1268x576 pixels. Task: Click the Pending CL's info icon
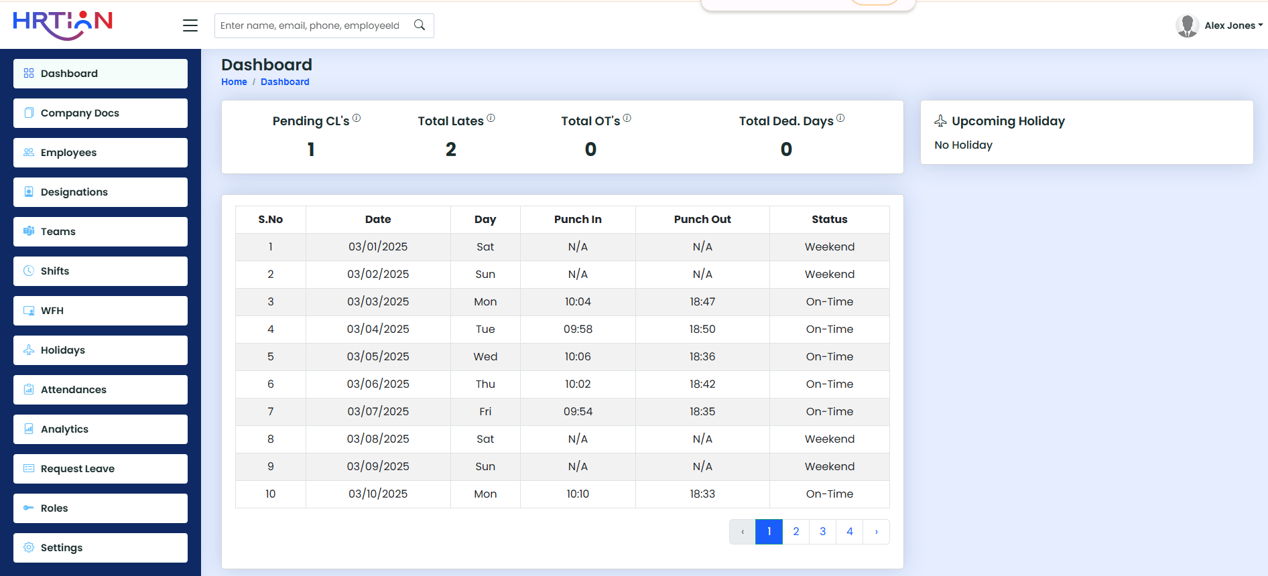tap(357, 118)
